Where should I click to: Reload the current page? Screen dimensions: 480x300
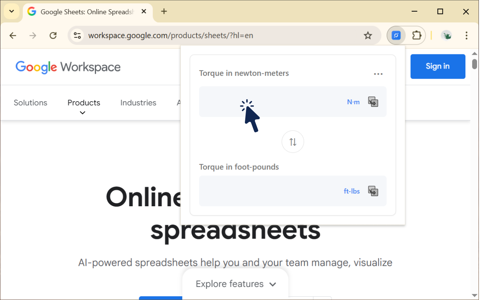53,36
